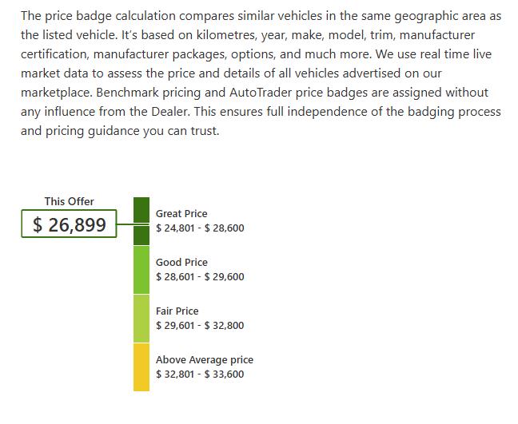Click the $ 29,601 - $ 32,800 range text
518x424 pixels.
(200, 325)
